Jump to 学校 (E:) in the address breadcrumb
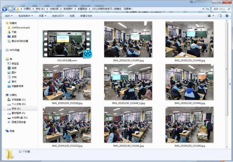Image resolution: width=233 pixels, height=162 pixels. coord(40,9)
